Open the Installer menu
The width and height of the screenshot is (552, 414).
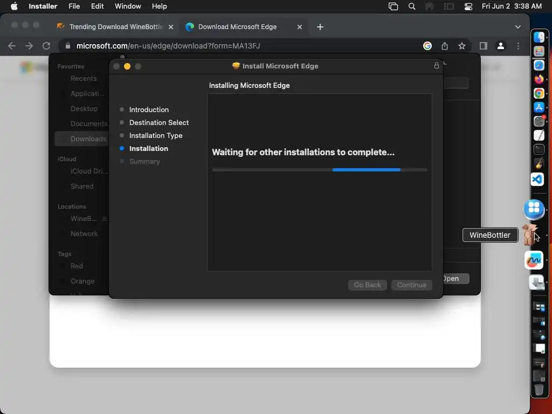43,6
